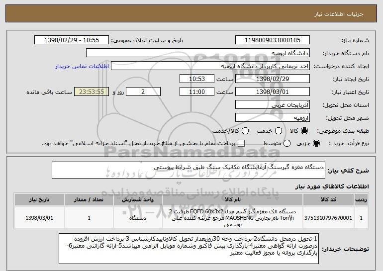
Task: Click the validity time field 11:00
Action: pos(197,92)
